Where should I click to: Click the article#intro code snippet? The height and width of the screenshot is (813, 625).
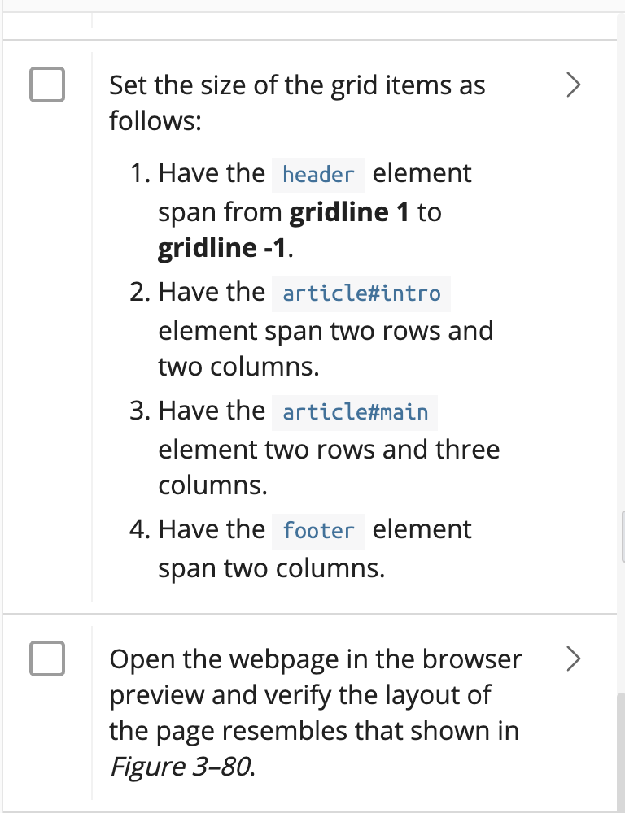tap(361, 294)
